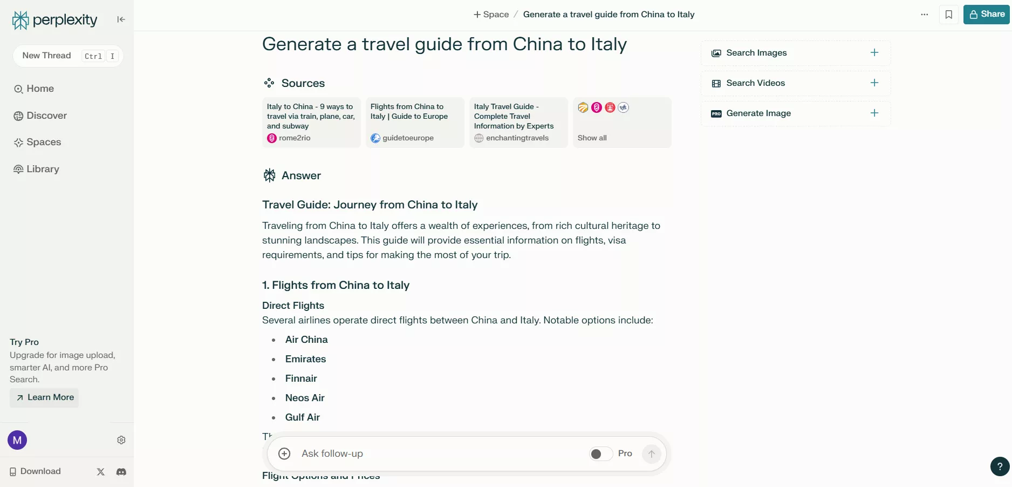Open the help question mark button

[1000, 466]
